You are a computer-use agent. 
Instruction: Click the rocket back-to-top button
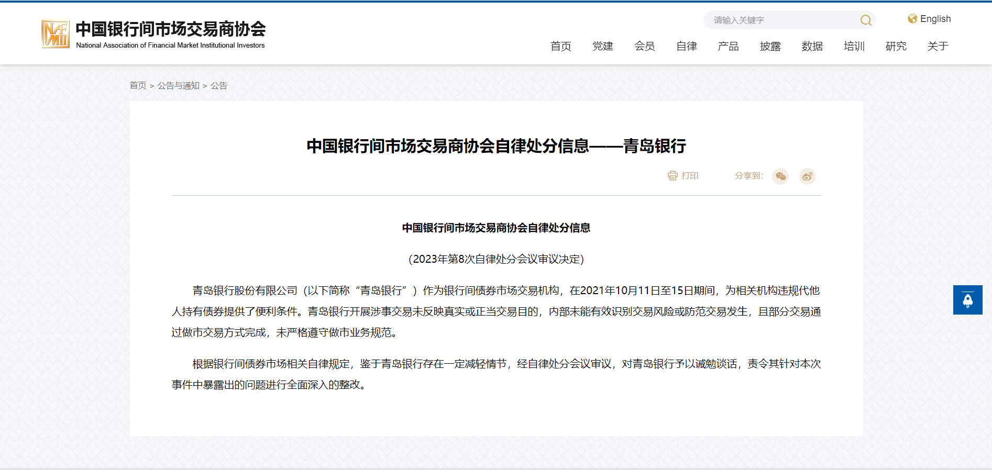pos(967,300)
